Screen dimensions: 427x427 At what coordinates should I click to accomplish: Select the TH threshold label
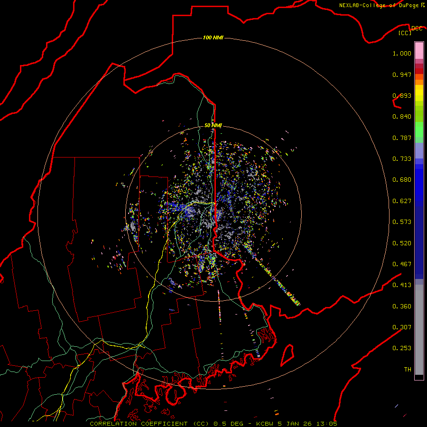408,370
